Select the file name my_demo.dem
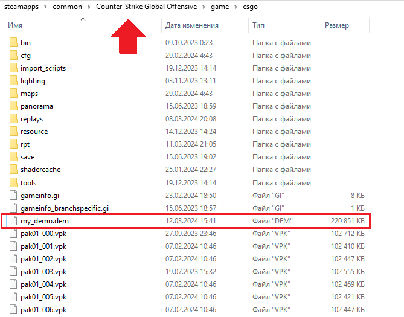Viewport: 404px width, 317px height. click(x=45, y=221)
